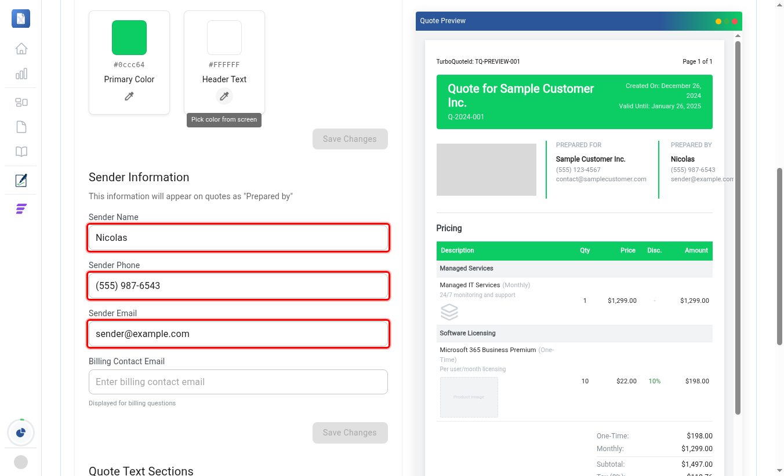The height and width of the screenshot is (476, 784).
Task: Click the main page scrollbar thumb
Action: [779, 257]
